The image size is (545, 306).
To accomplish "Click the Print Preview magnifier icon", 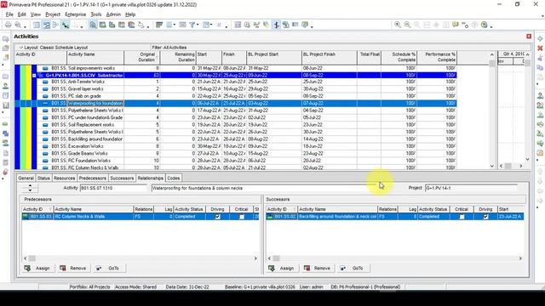I will (17, 25).
